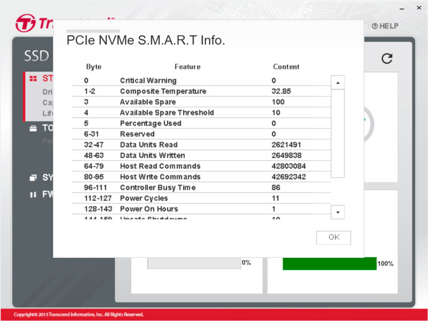Select the Composite Temperature row
The image size is (428, 321).
click(x=201, y=91)
